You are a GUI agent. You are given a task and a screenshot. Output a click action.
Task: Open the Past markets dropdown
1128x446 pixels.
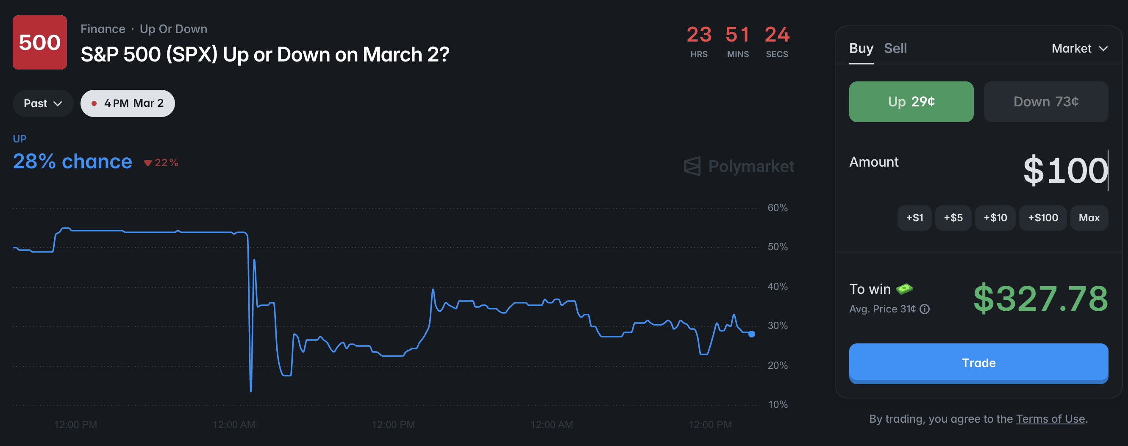click(x=43, y=103)
